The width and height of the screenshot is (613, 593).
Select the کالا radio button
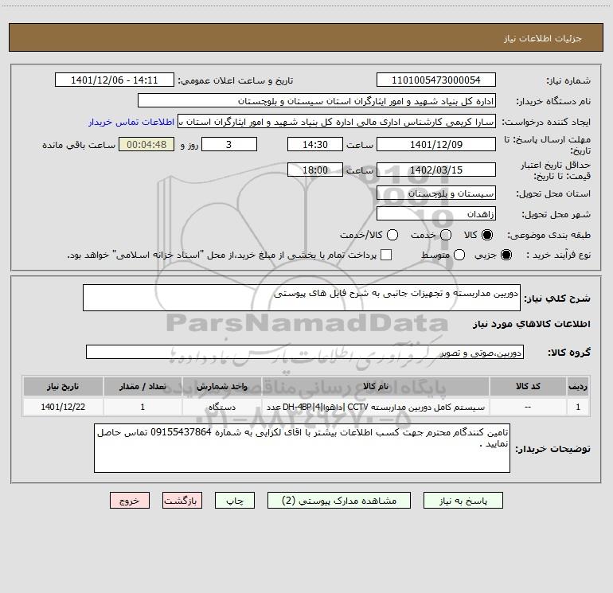pos(487,235)
